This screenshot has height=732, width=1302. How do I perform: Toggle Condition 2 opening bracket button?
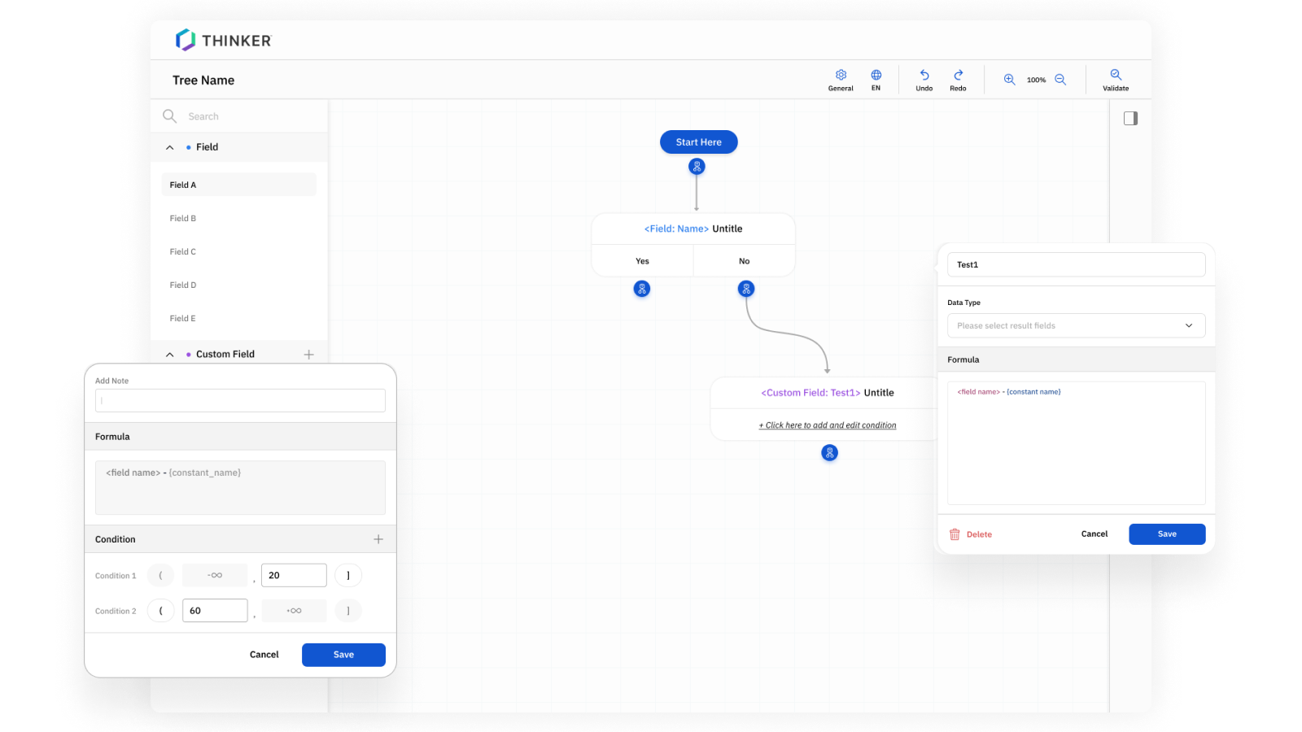[160, 611]
